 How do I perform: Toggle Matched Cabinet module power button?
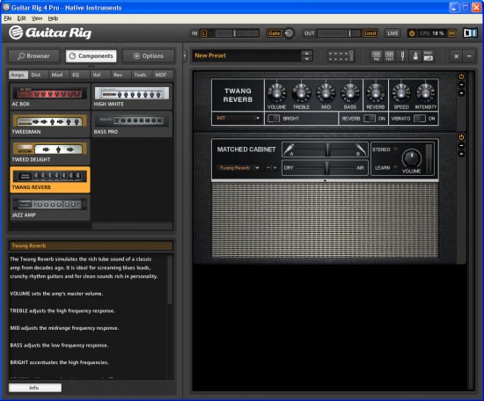click(461, 137)
